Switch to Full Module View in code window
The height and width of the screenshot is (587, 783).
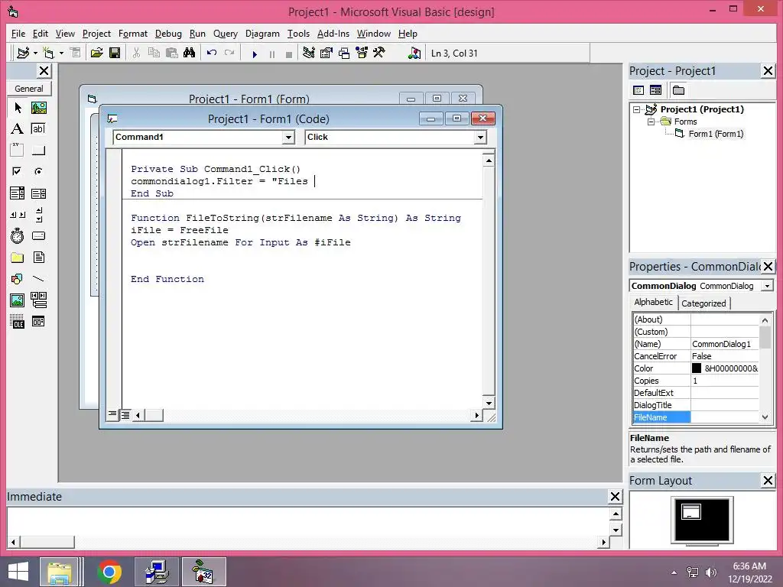point(125,415)
